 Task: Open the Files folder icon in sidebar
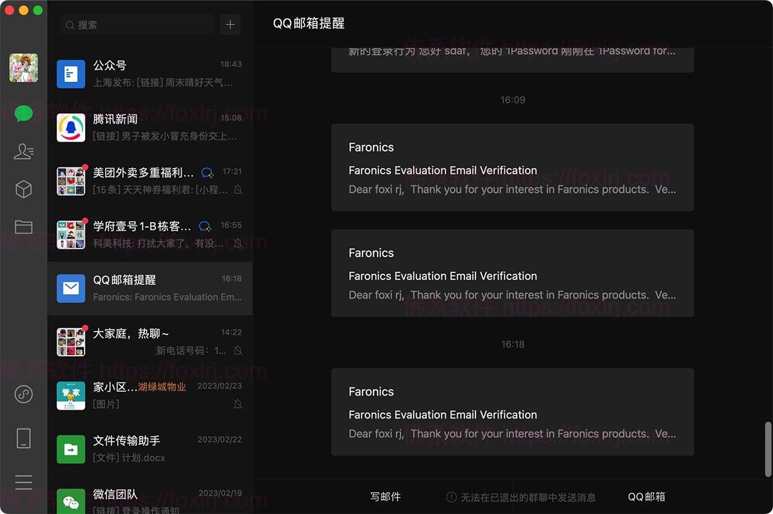[24, 227]
